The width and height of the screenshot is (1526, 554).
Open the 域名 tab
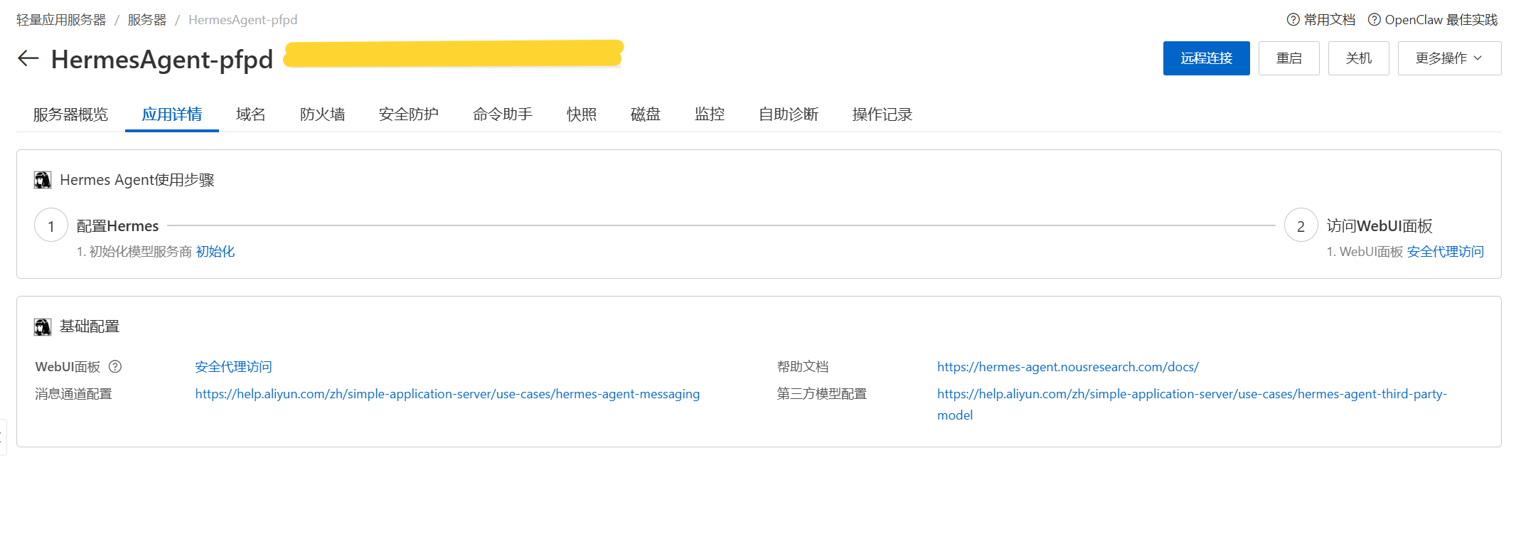(x=251, y=114)
